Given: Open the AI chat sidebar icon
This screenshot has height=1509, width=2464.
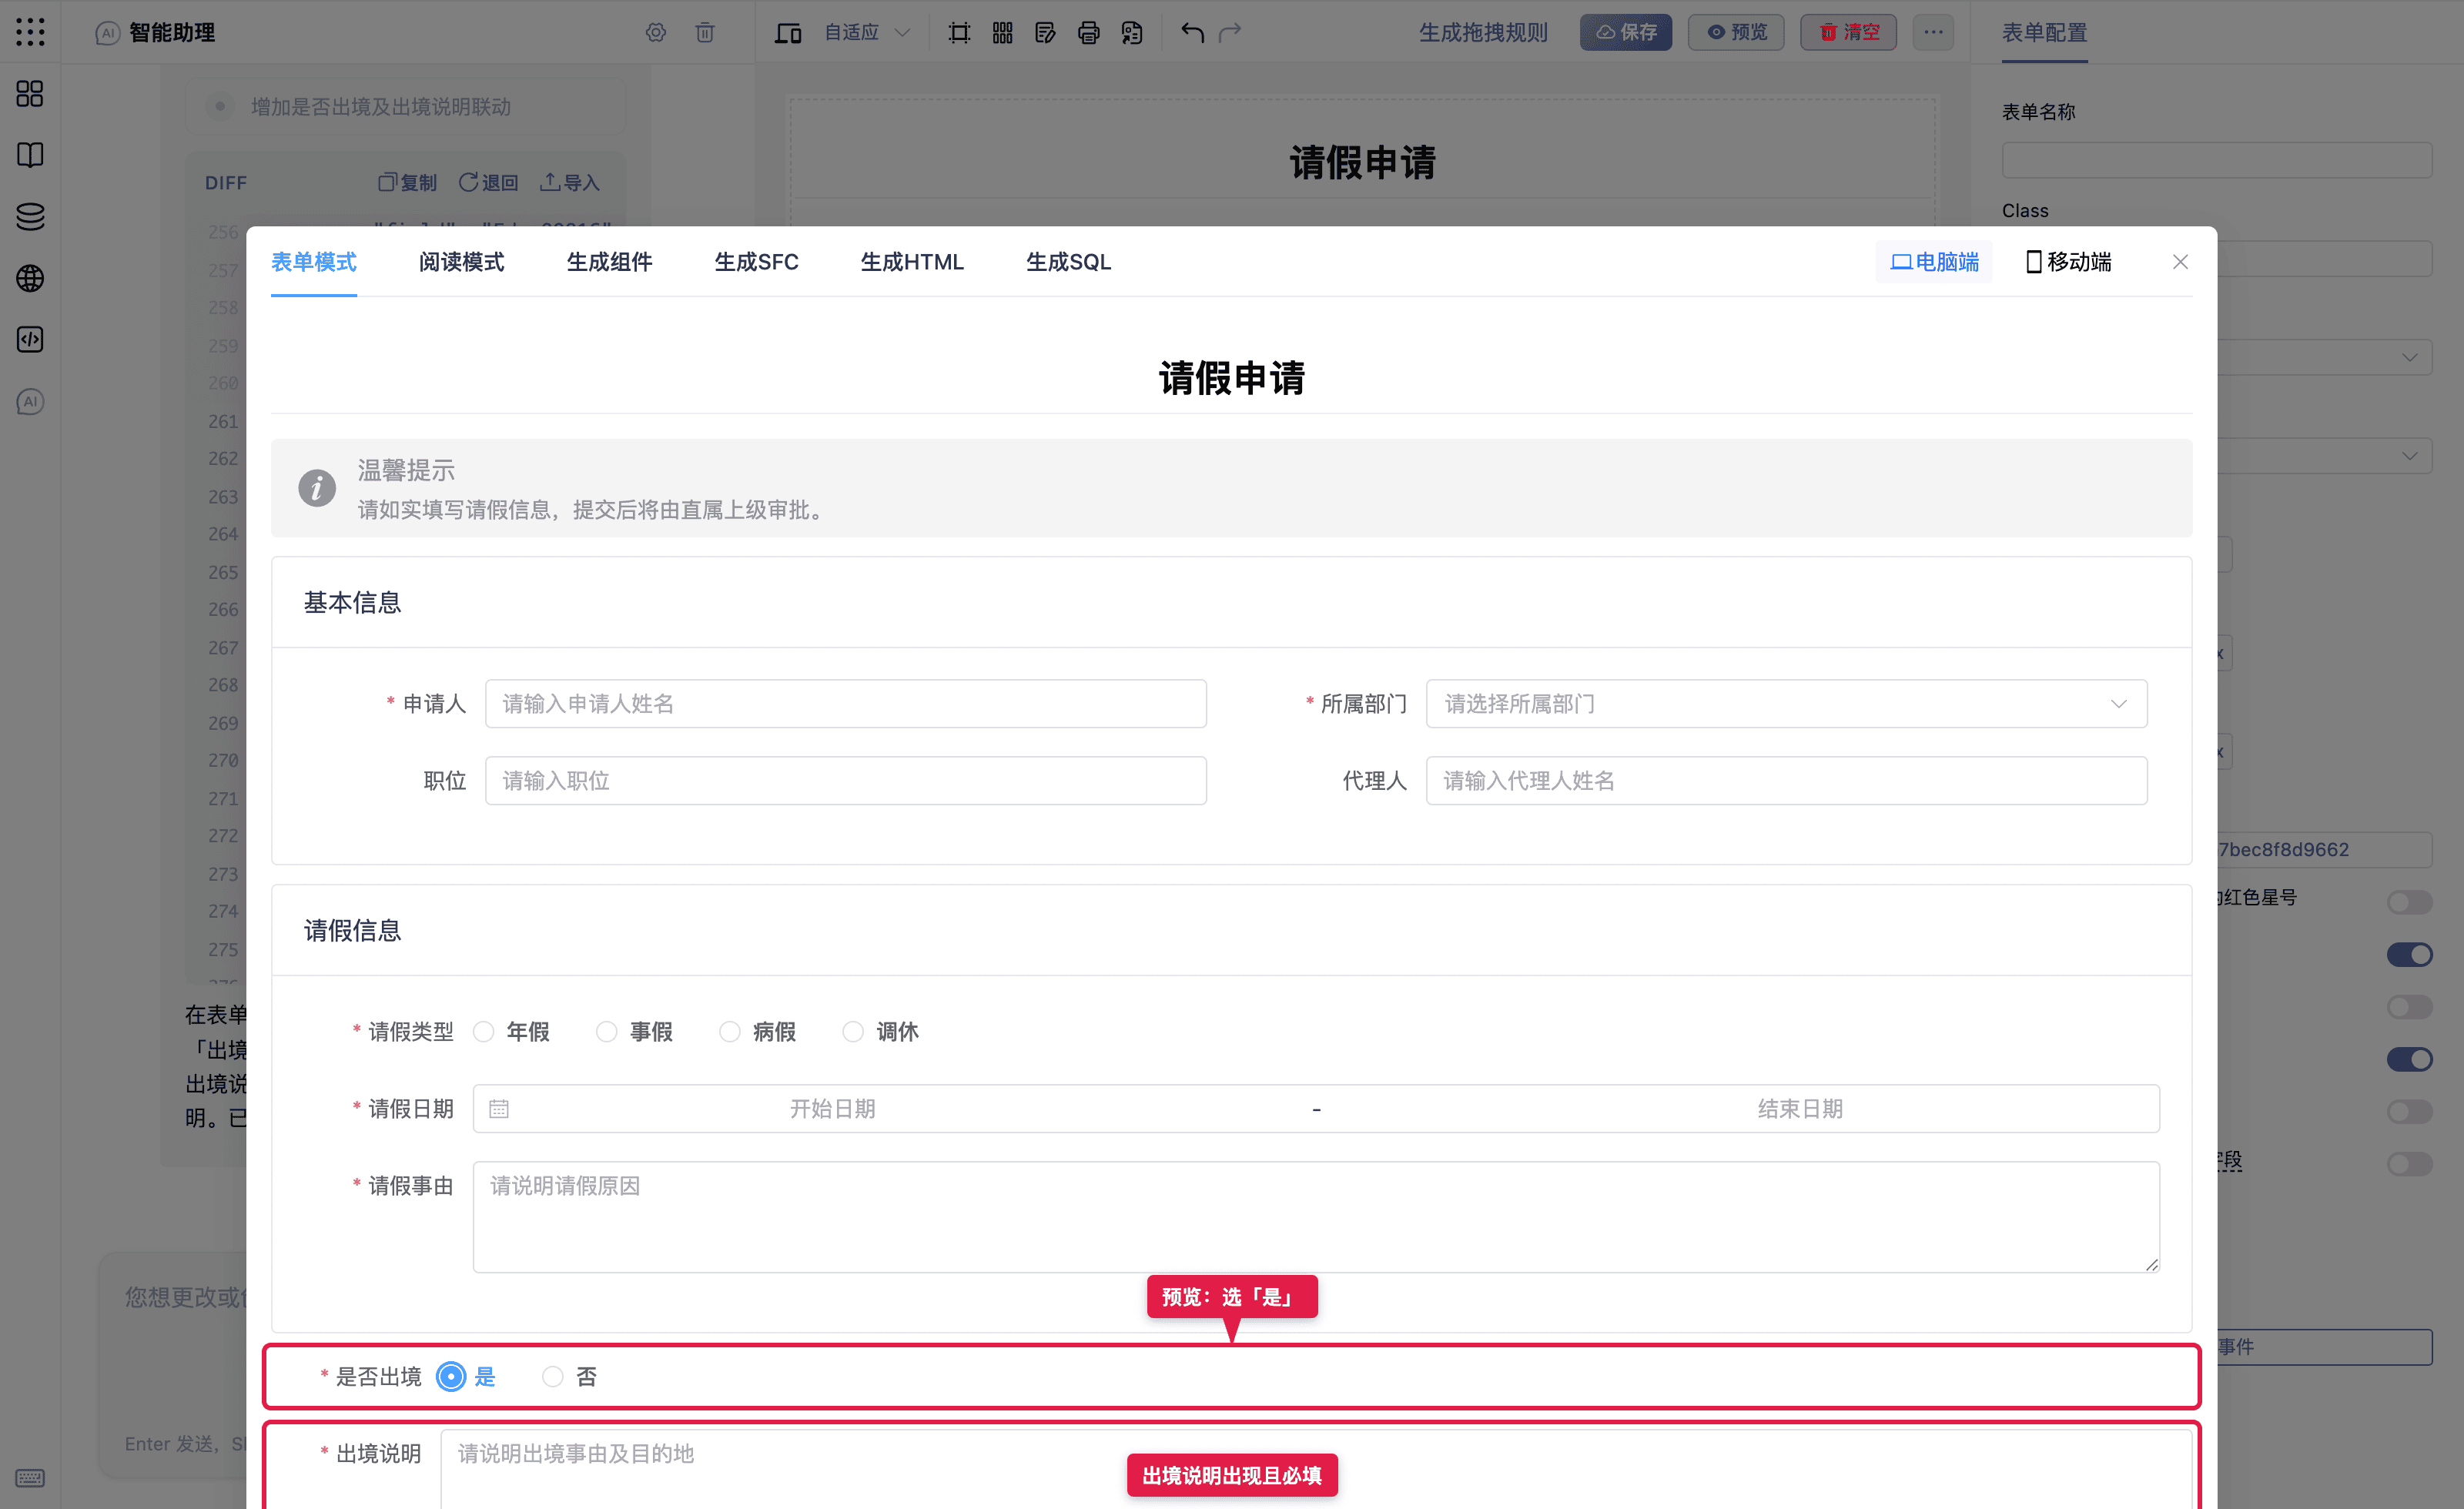Looking at the screenshot, I should [x=30, y=401].
